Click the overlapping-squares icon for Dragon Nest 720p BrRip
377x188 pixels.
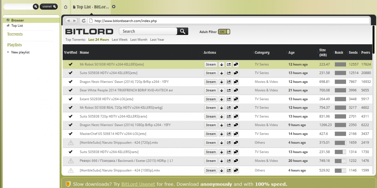236,82
